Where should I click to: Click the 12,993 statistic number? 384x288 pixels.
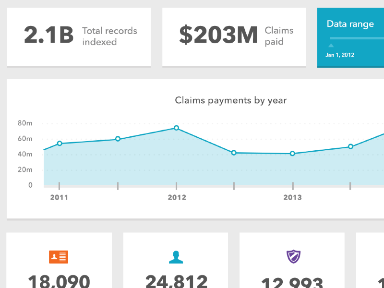coord(292,283)
